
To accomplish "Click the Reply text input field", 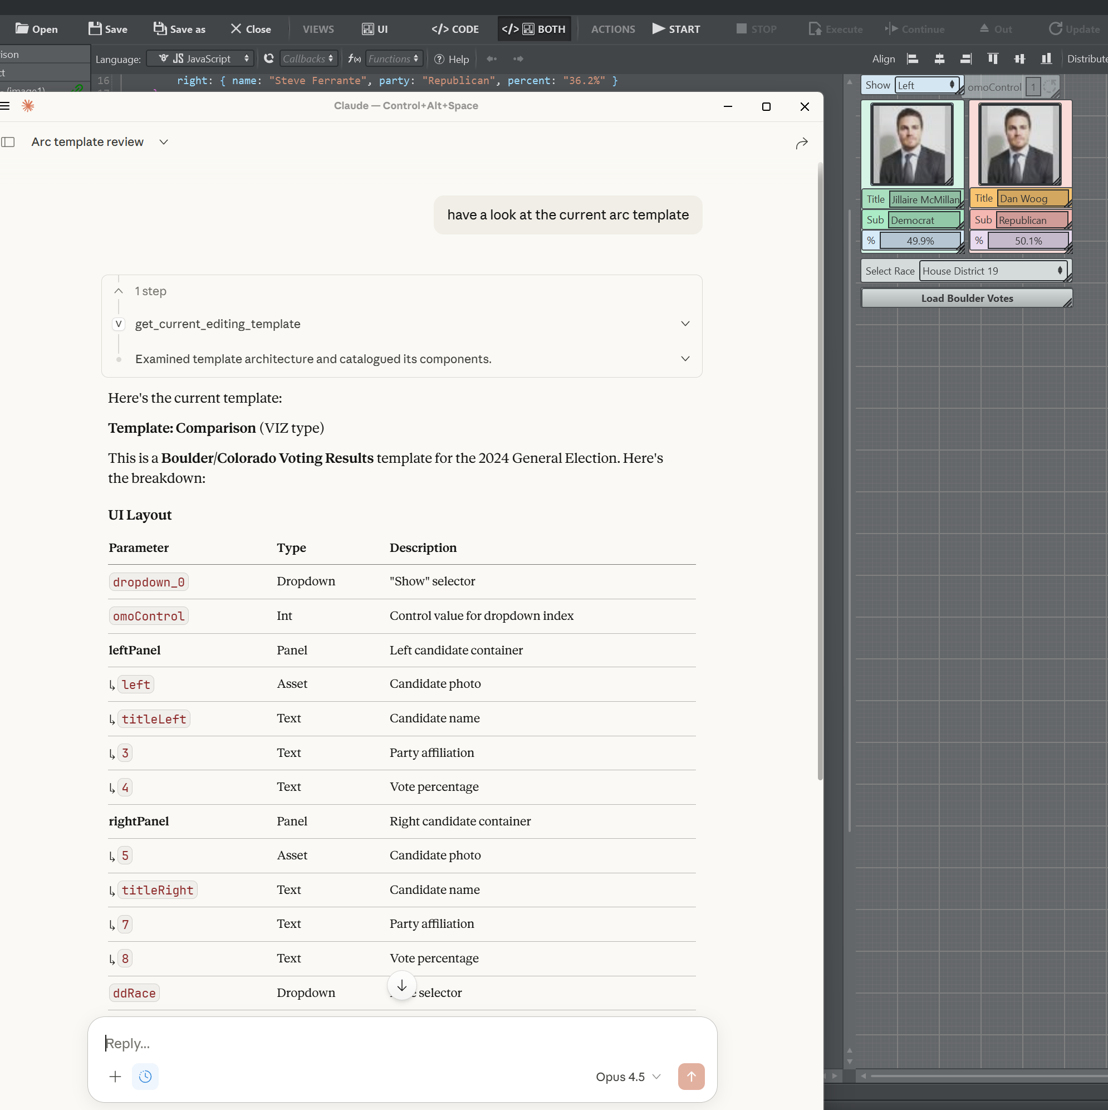I will 402,1043.
